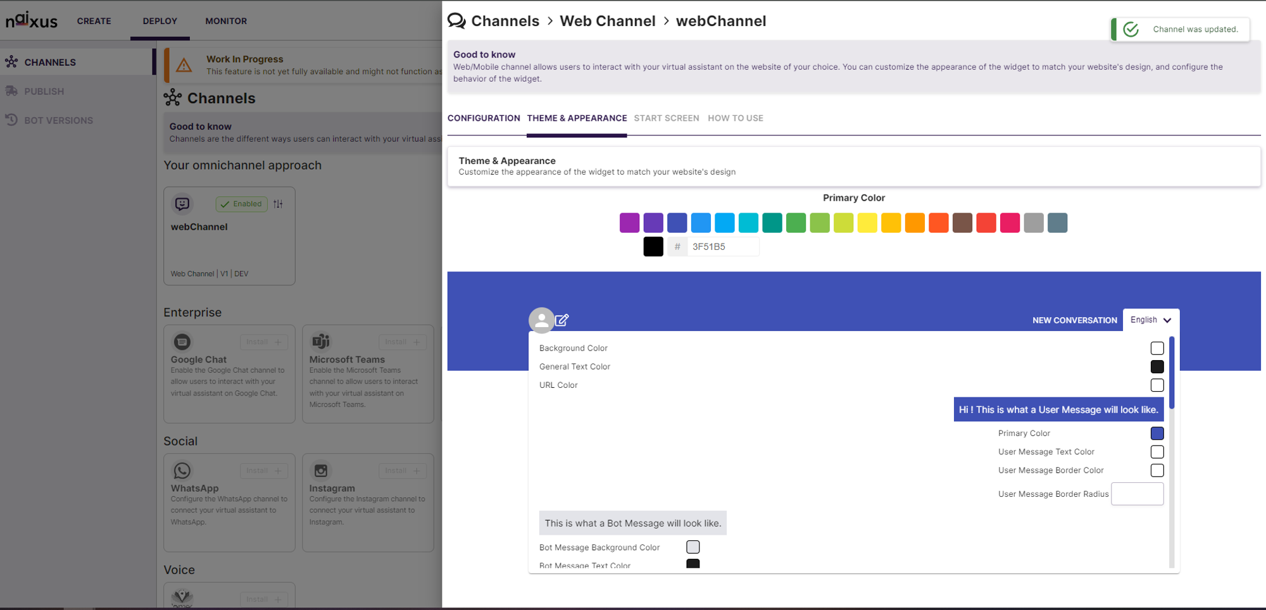Image resolution: width=1266 pixels, height=610 pixels.
Task: Select the THEME & APPEARANCE tab
Action: [x=577, y=118]
